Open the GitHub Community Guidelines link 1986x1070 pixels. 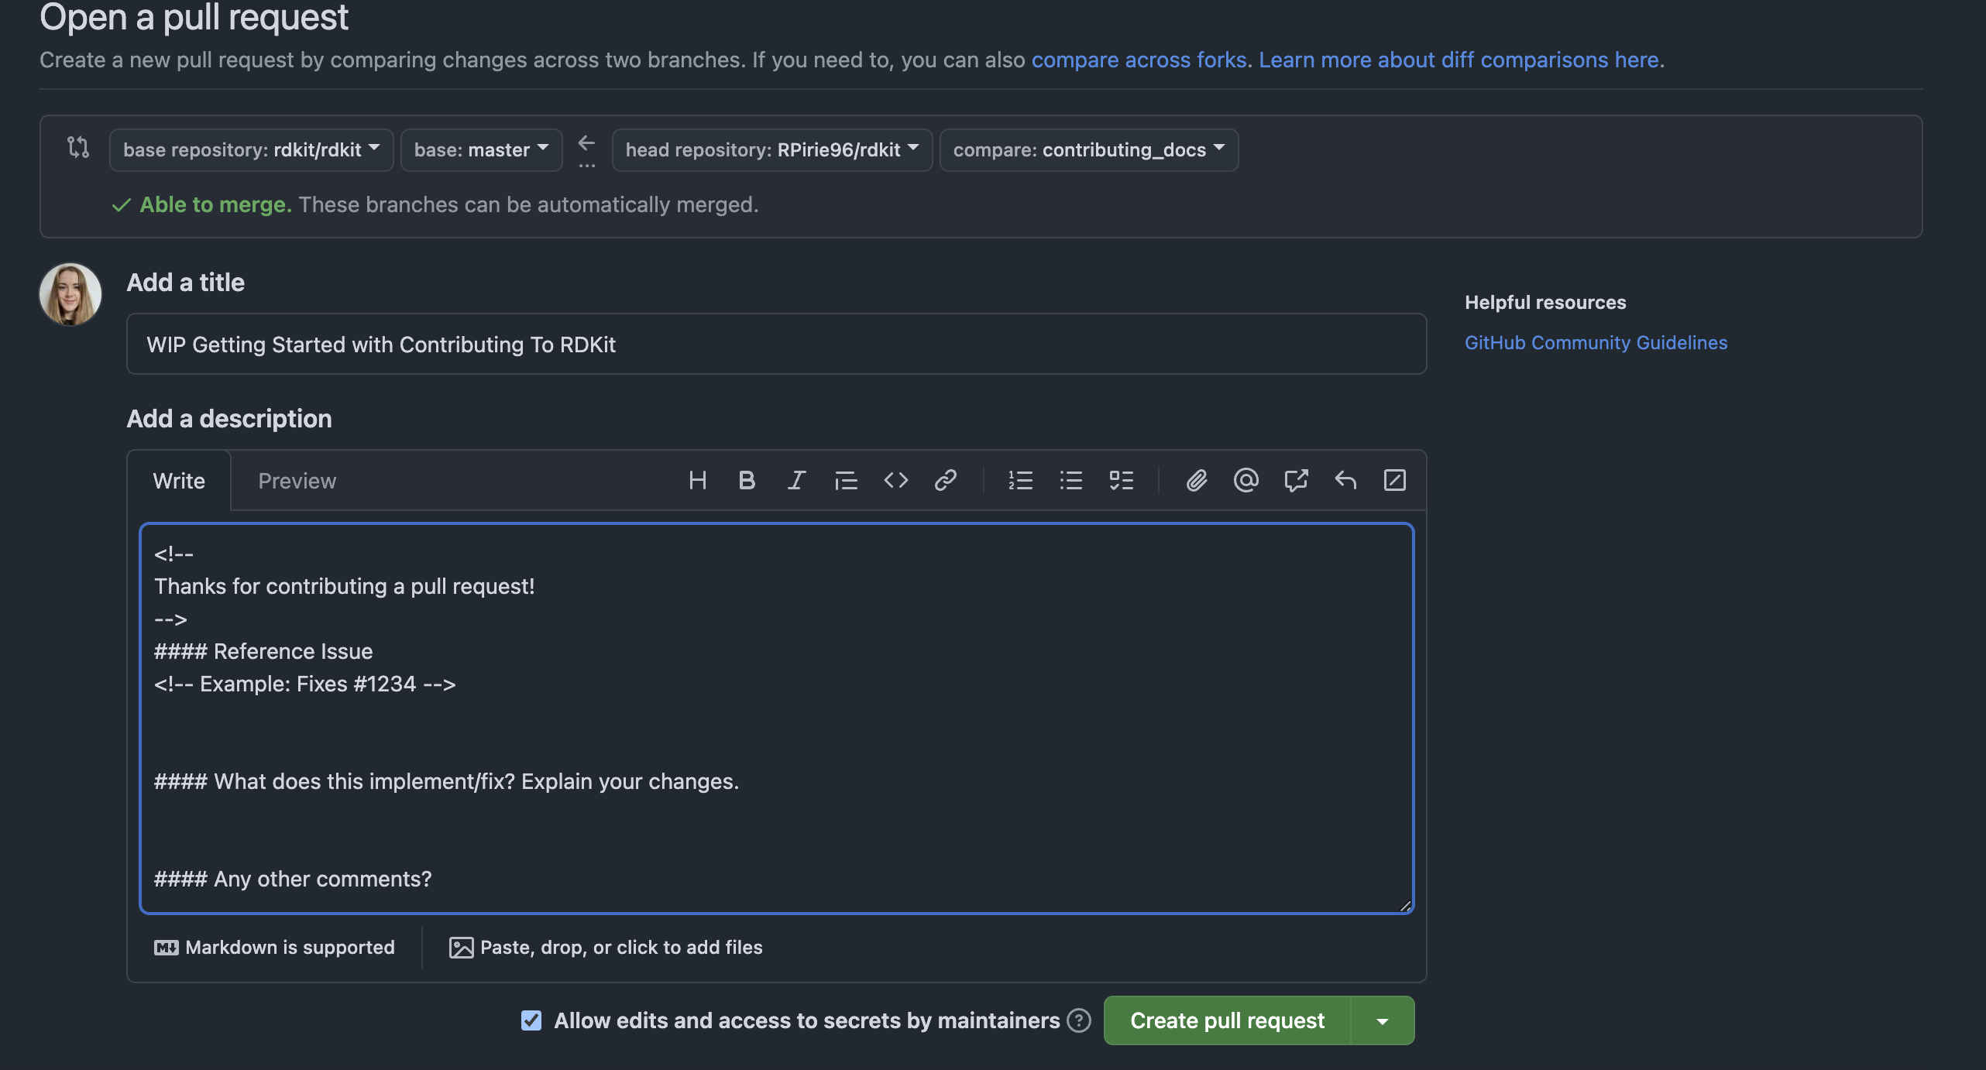click(x=1596, y=342)
